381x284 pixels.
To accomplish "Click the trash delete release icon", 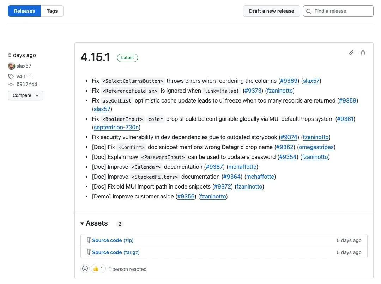I will pyautogui.click(x=363, y=53).
